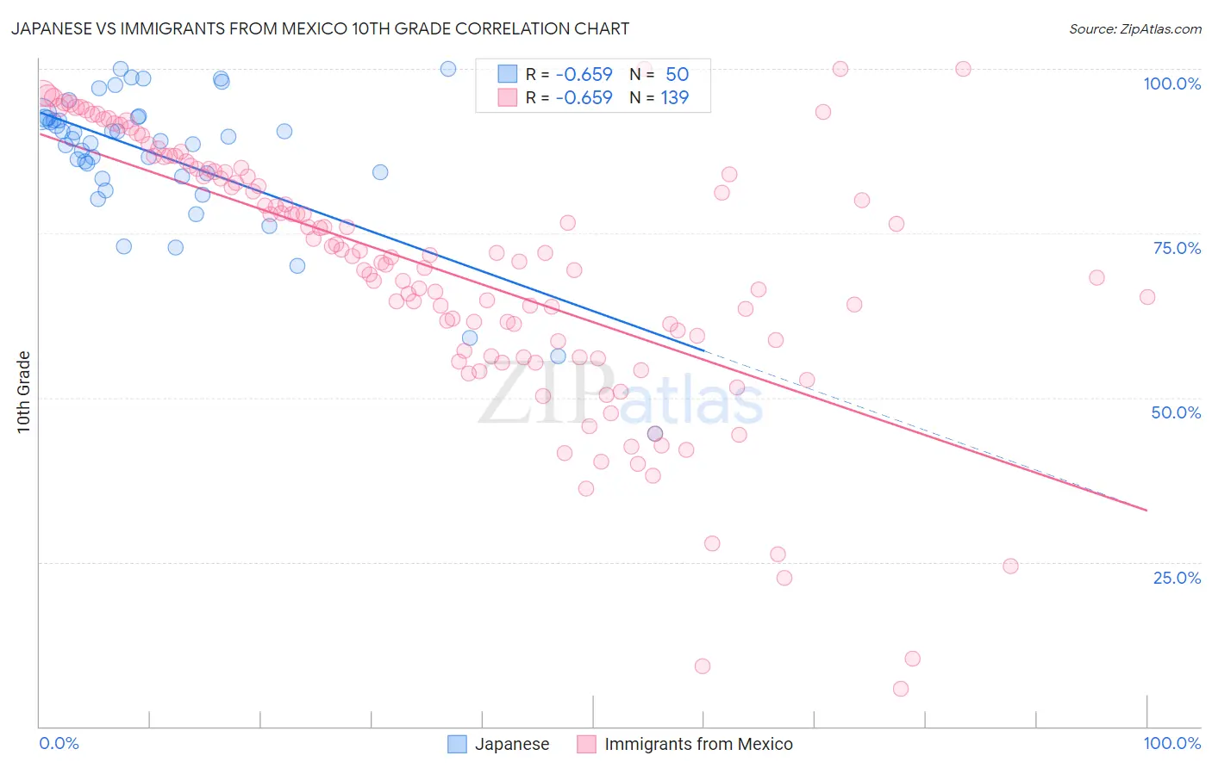
Task: Click the chart title text
Action: [x=320, y=28]
